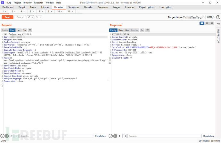Close Repeater request tab 4
221x143 pixels.
[24, 12]
